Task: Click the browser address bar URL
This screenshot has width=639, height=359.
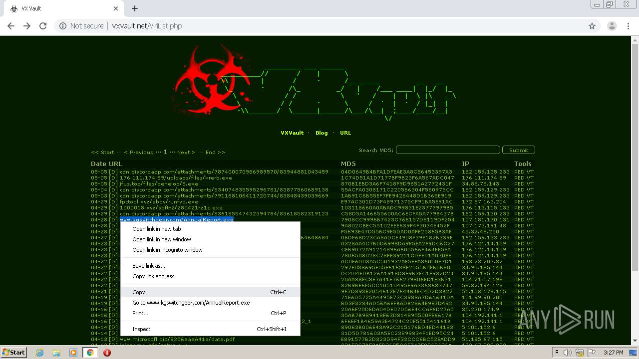Action: pos(147,26)
